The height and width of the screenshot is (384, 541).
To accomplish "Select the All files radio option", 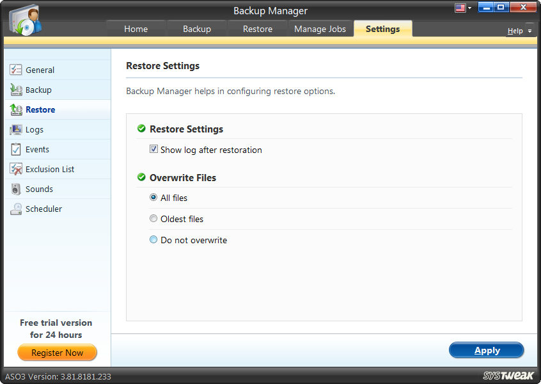I will coord(153,198).
